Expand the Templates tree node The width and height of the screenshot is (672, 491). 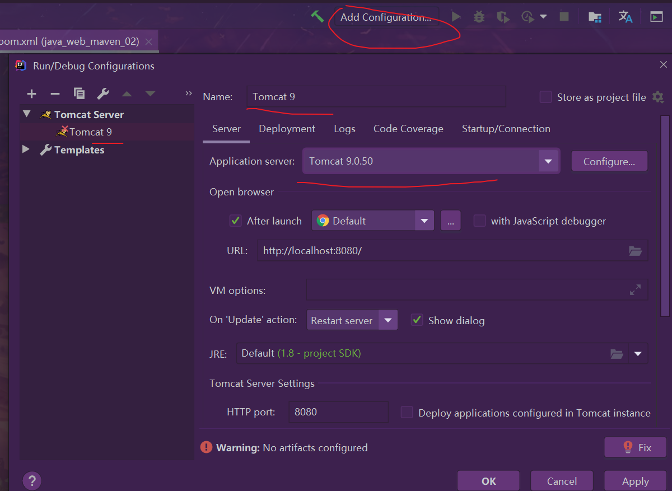[x=26, y=149]
